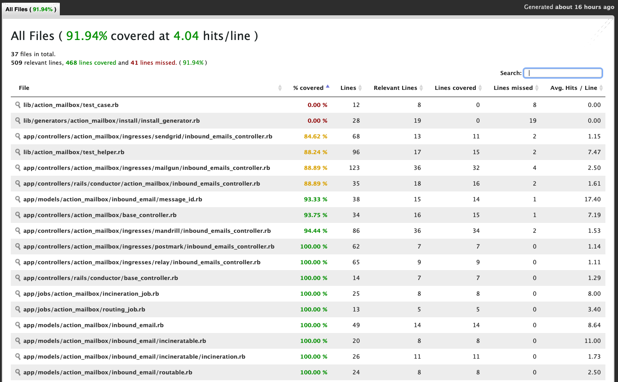The image size is (618, 382).
Task: Click the 'Generated about 16 hours ago' text
Action: coord(569,7)
